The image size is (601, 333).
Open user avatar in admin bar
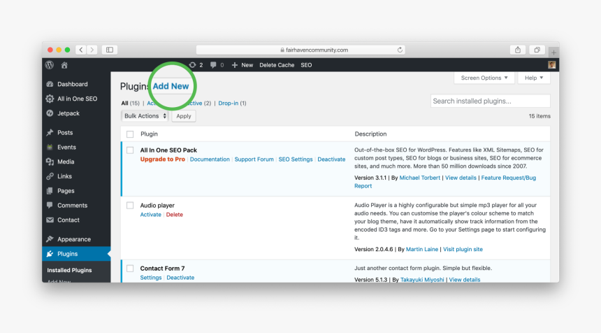tap(552, 65)
